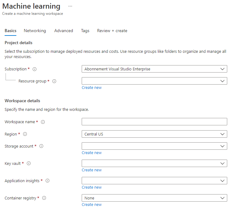This screenshot has height=209, width=230.
Task: Click Key vault info icon
Action: click(29, 164)
